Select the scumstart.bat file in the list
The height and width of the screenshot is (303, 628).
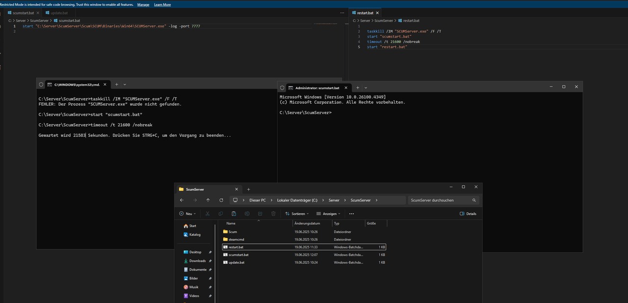pyautogui.click(x=238, y=255)
